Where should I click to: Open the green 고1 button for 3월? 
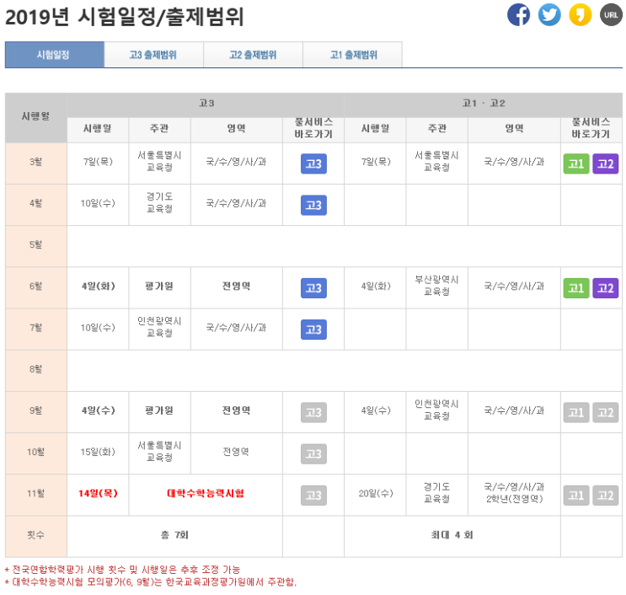tap(576, 163)
